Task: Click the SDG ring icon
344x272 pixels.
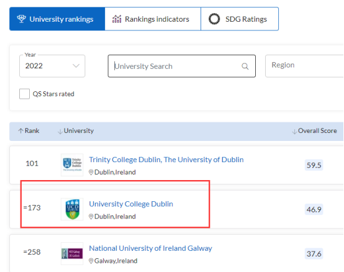Action: click(214, 19)
